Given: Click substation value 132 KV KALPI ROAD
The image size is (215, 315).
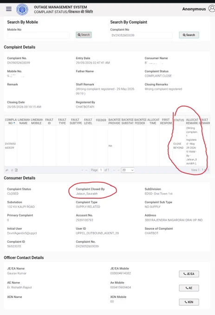Looking at the screenshot, I should click(21, 207).
